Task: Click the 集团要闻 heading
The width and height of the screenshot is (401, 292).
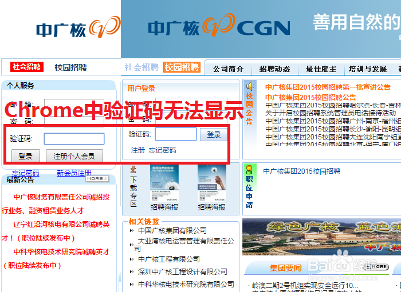Action: [x=286, y=268]
